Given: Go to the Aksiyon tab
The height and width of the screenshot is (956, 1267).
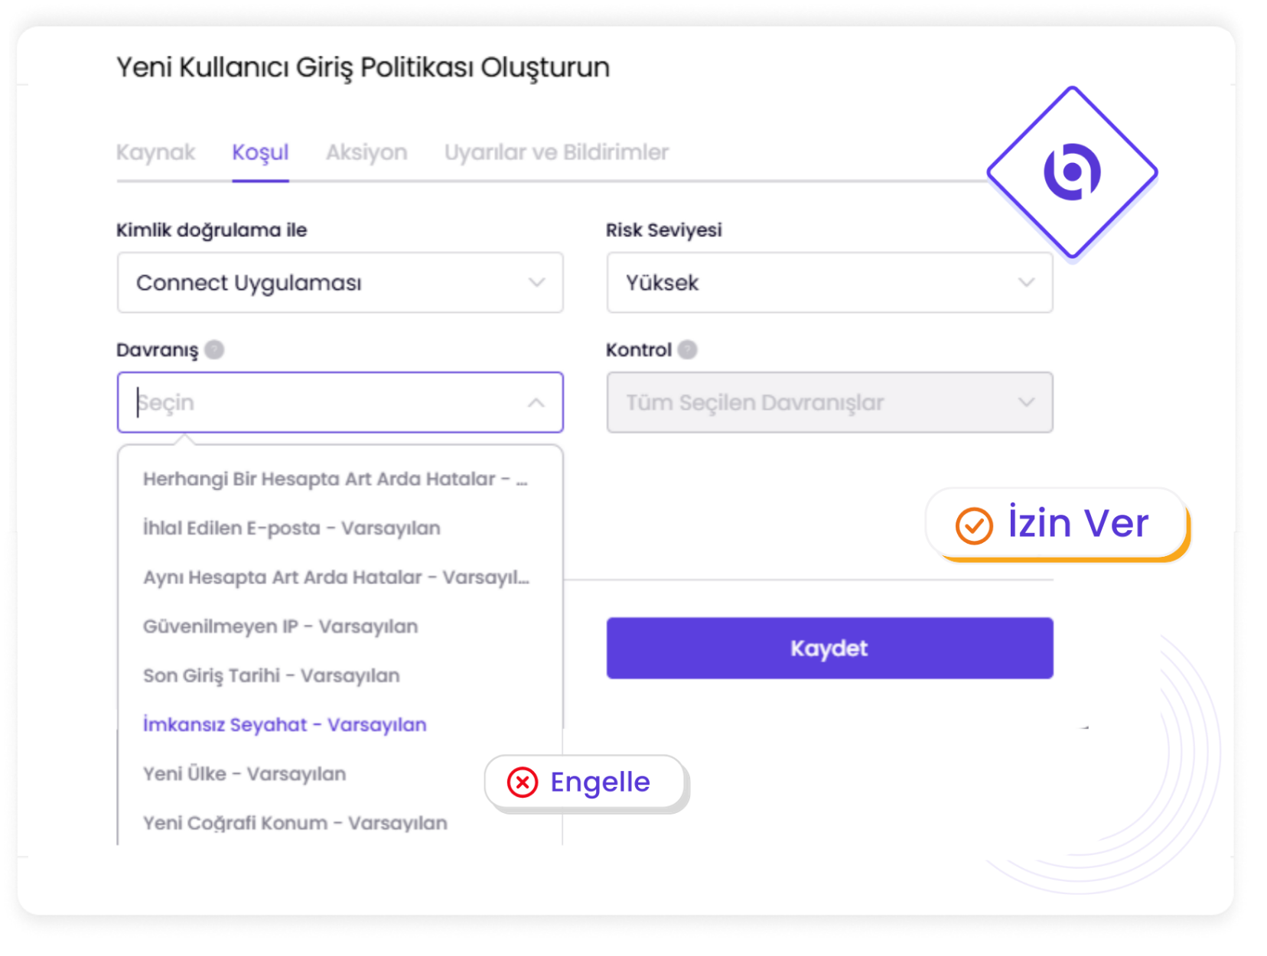Looking at the screenshot, I should tap(366, 152).
